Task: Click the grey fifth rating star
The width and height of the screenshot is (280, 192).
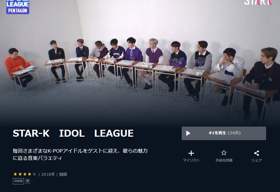Action: (x=34, y=174)
